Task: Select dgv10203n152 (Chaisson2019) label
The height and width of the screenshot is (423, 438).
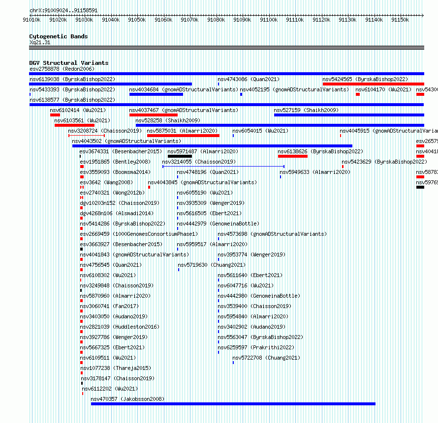Action: click(x=120, y=203)
